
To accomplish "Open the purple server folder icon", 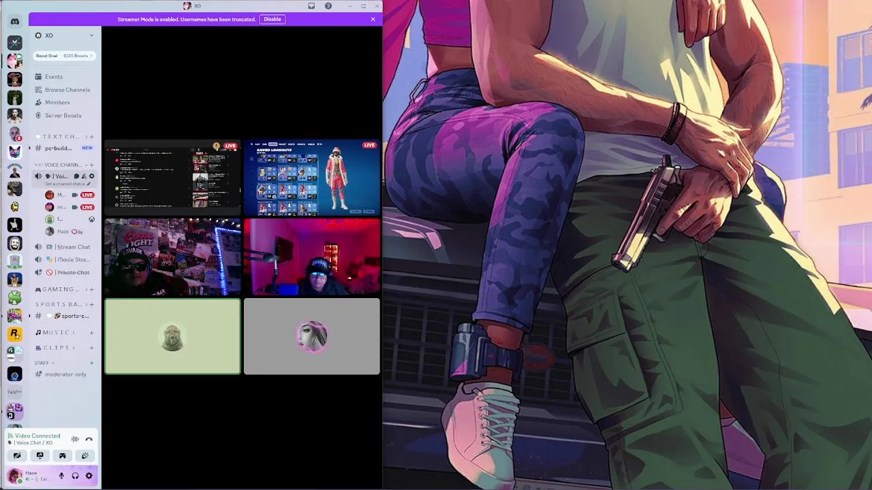I will 14,410.
